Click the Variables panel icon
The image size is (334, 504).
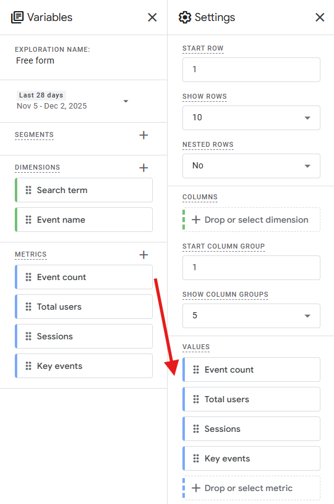pos(17,17)
